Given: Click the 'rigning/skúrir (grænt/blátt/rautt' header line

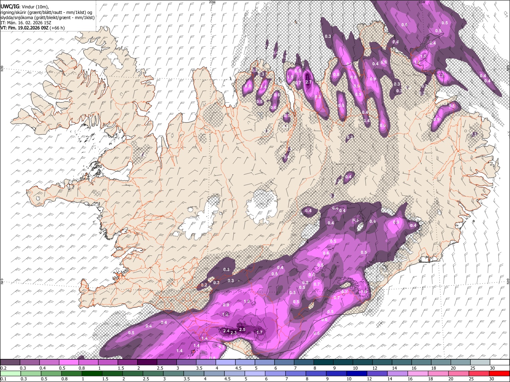Looking at the screenshot, I should pos(47,12).
